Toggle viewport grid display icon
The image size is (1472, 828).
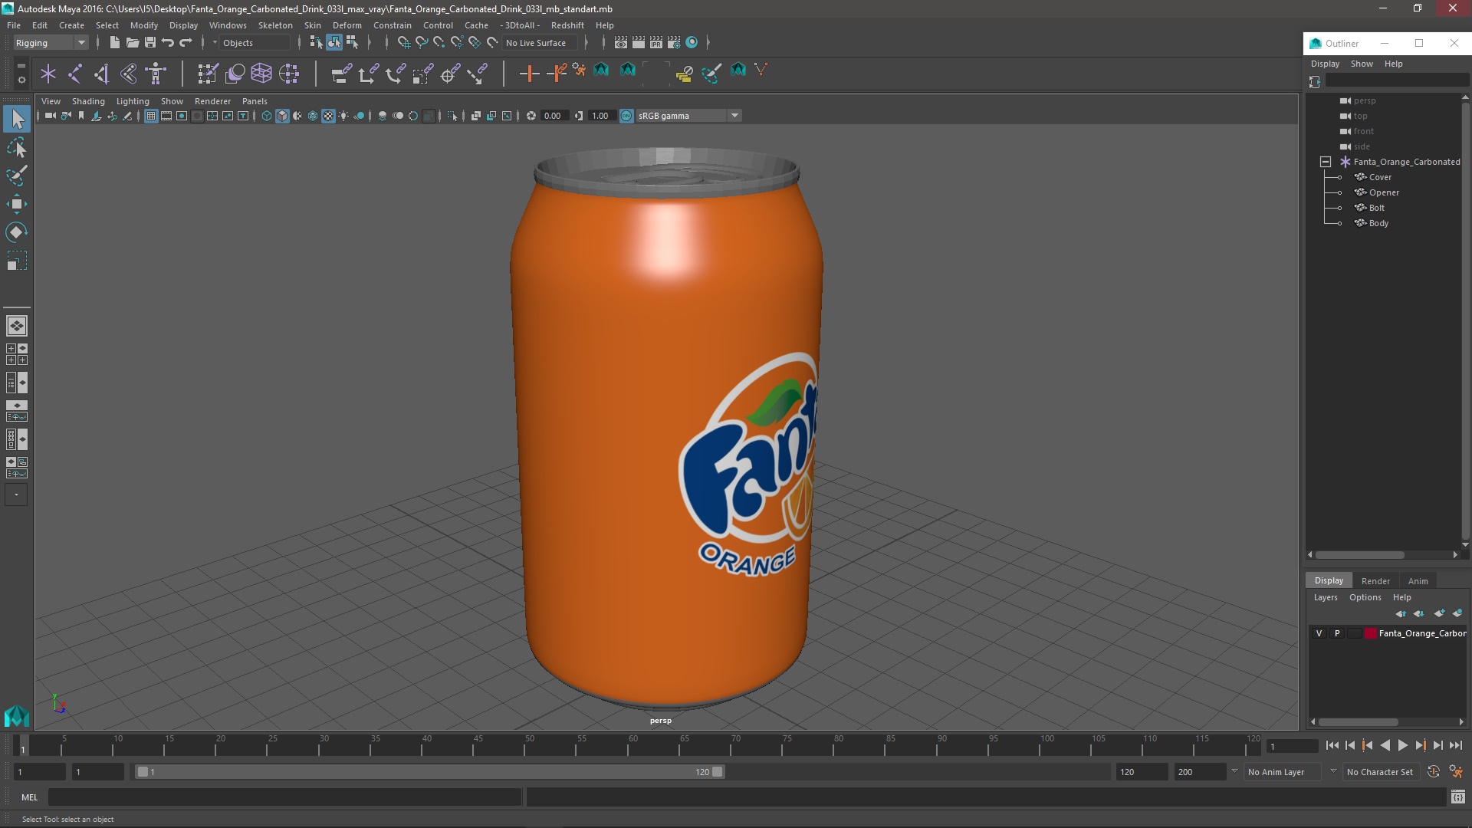(151, 116)
